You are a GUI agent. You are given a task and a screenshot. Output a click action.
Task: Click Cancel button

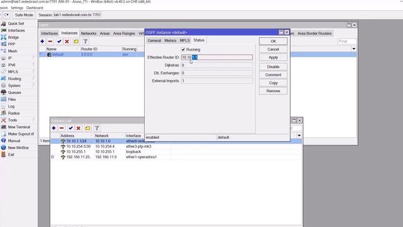pos(273,49)
